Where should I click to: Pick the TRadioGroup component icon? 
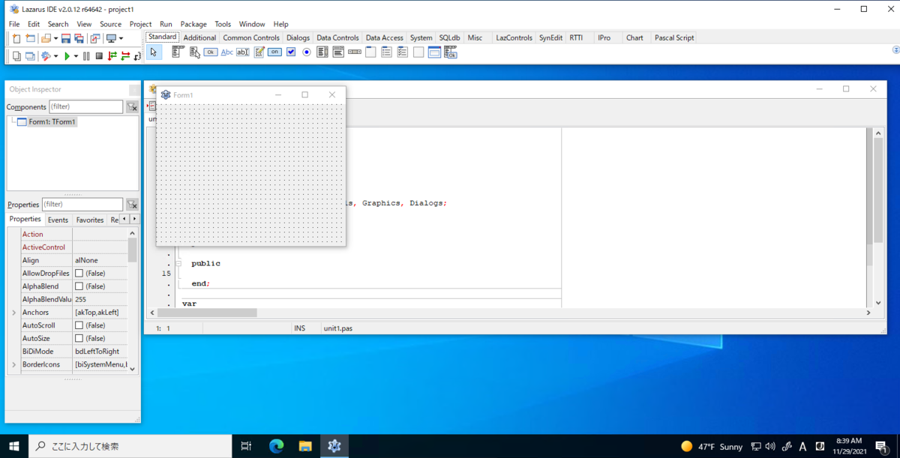[386, 52]
